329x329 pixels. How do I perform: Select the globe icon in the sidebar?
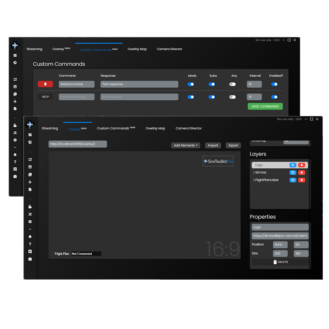[30, 143]
